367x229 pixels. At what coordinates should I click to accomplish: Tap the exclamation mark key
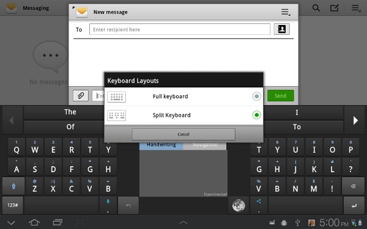(332, 186)
